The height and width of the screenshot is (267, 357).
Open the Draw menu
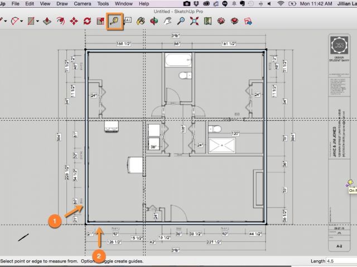pos(62,4)
